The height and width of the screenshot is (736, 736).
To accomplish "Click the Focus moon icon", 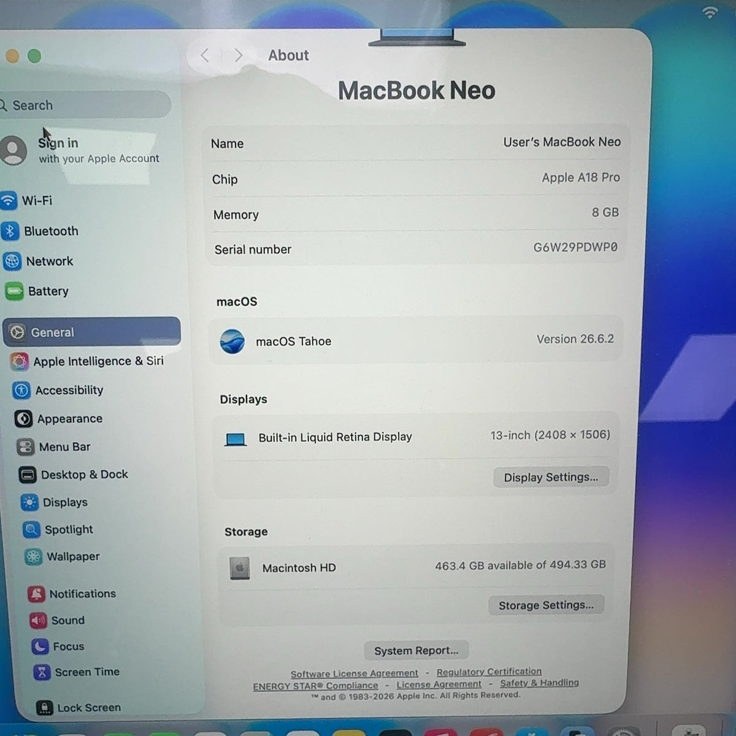I will [40, 646].
